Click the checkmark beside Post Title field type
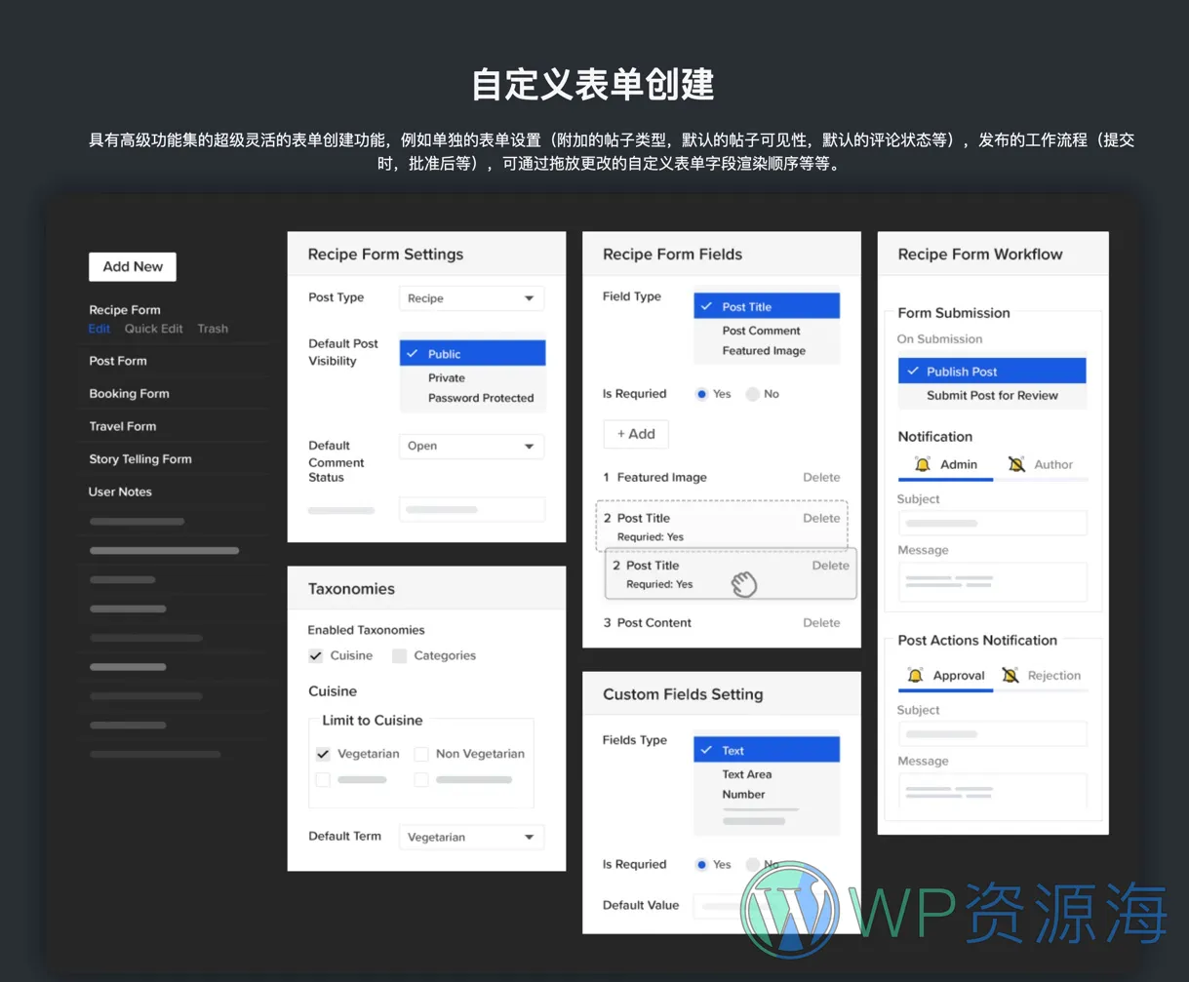 707,305
